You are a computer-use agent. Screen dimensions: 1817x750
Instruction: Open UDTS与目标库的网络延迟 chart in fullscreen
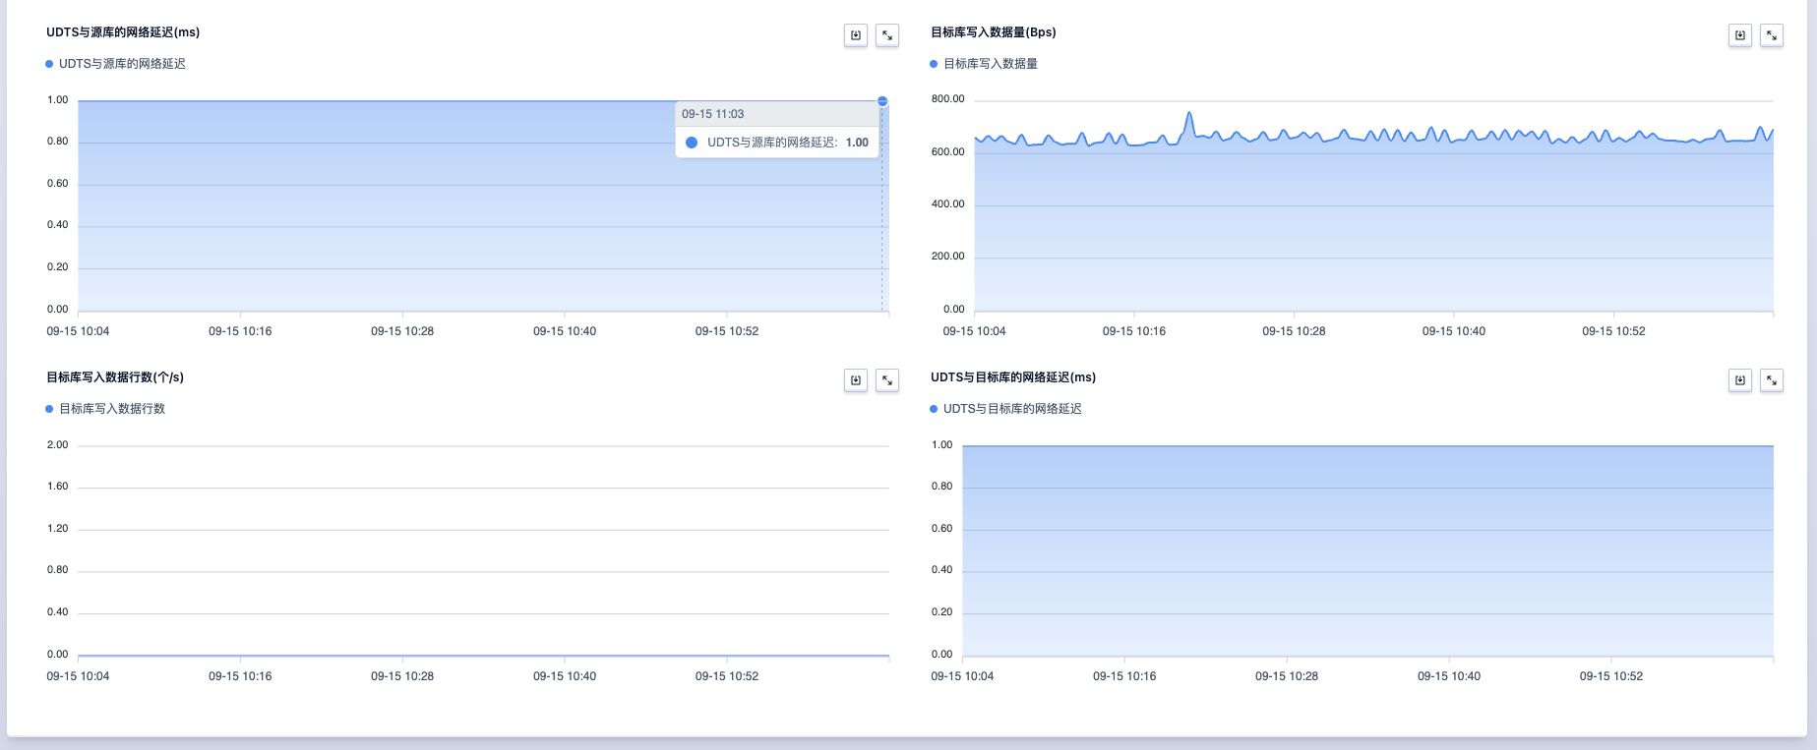pos(1772,380)
